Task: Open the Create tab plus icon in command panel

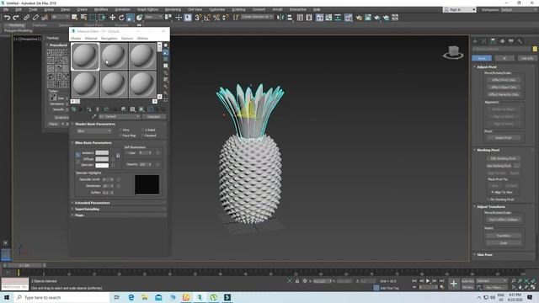Action: (475, 41)
